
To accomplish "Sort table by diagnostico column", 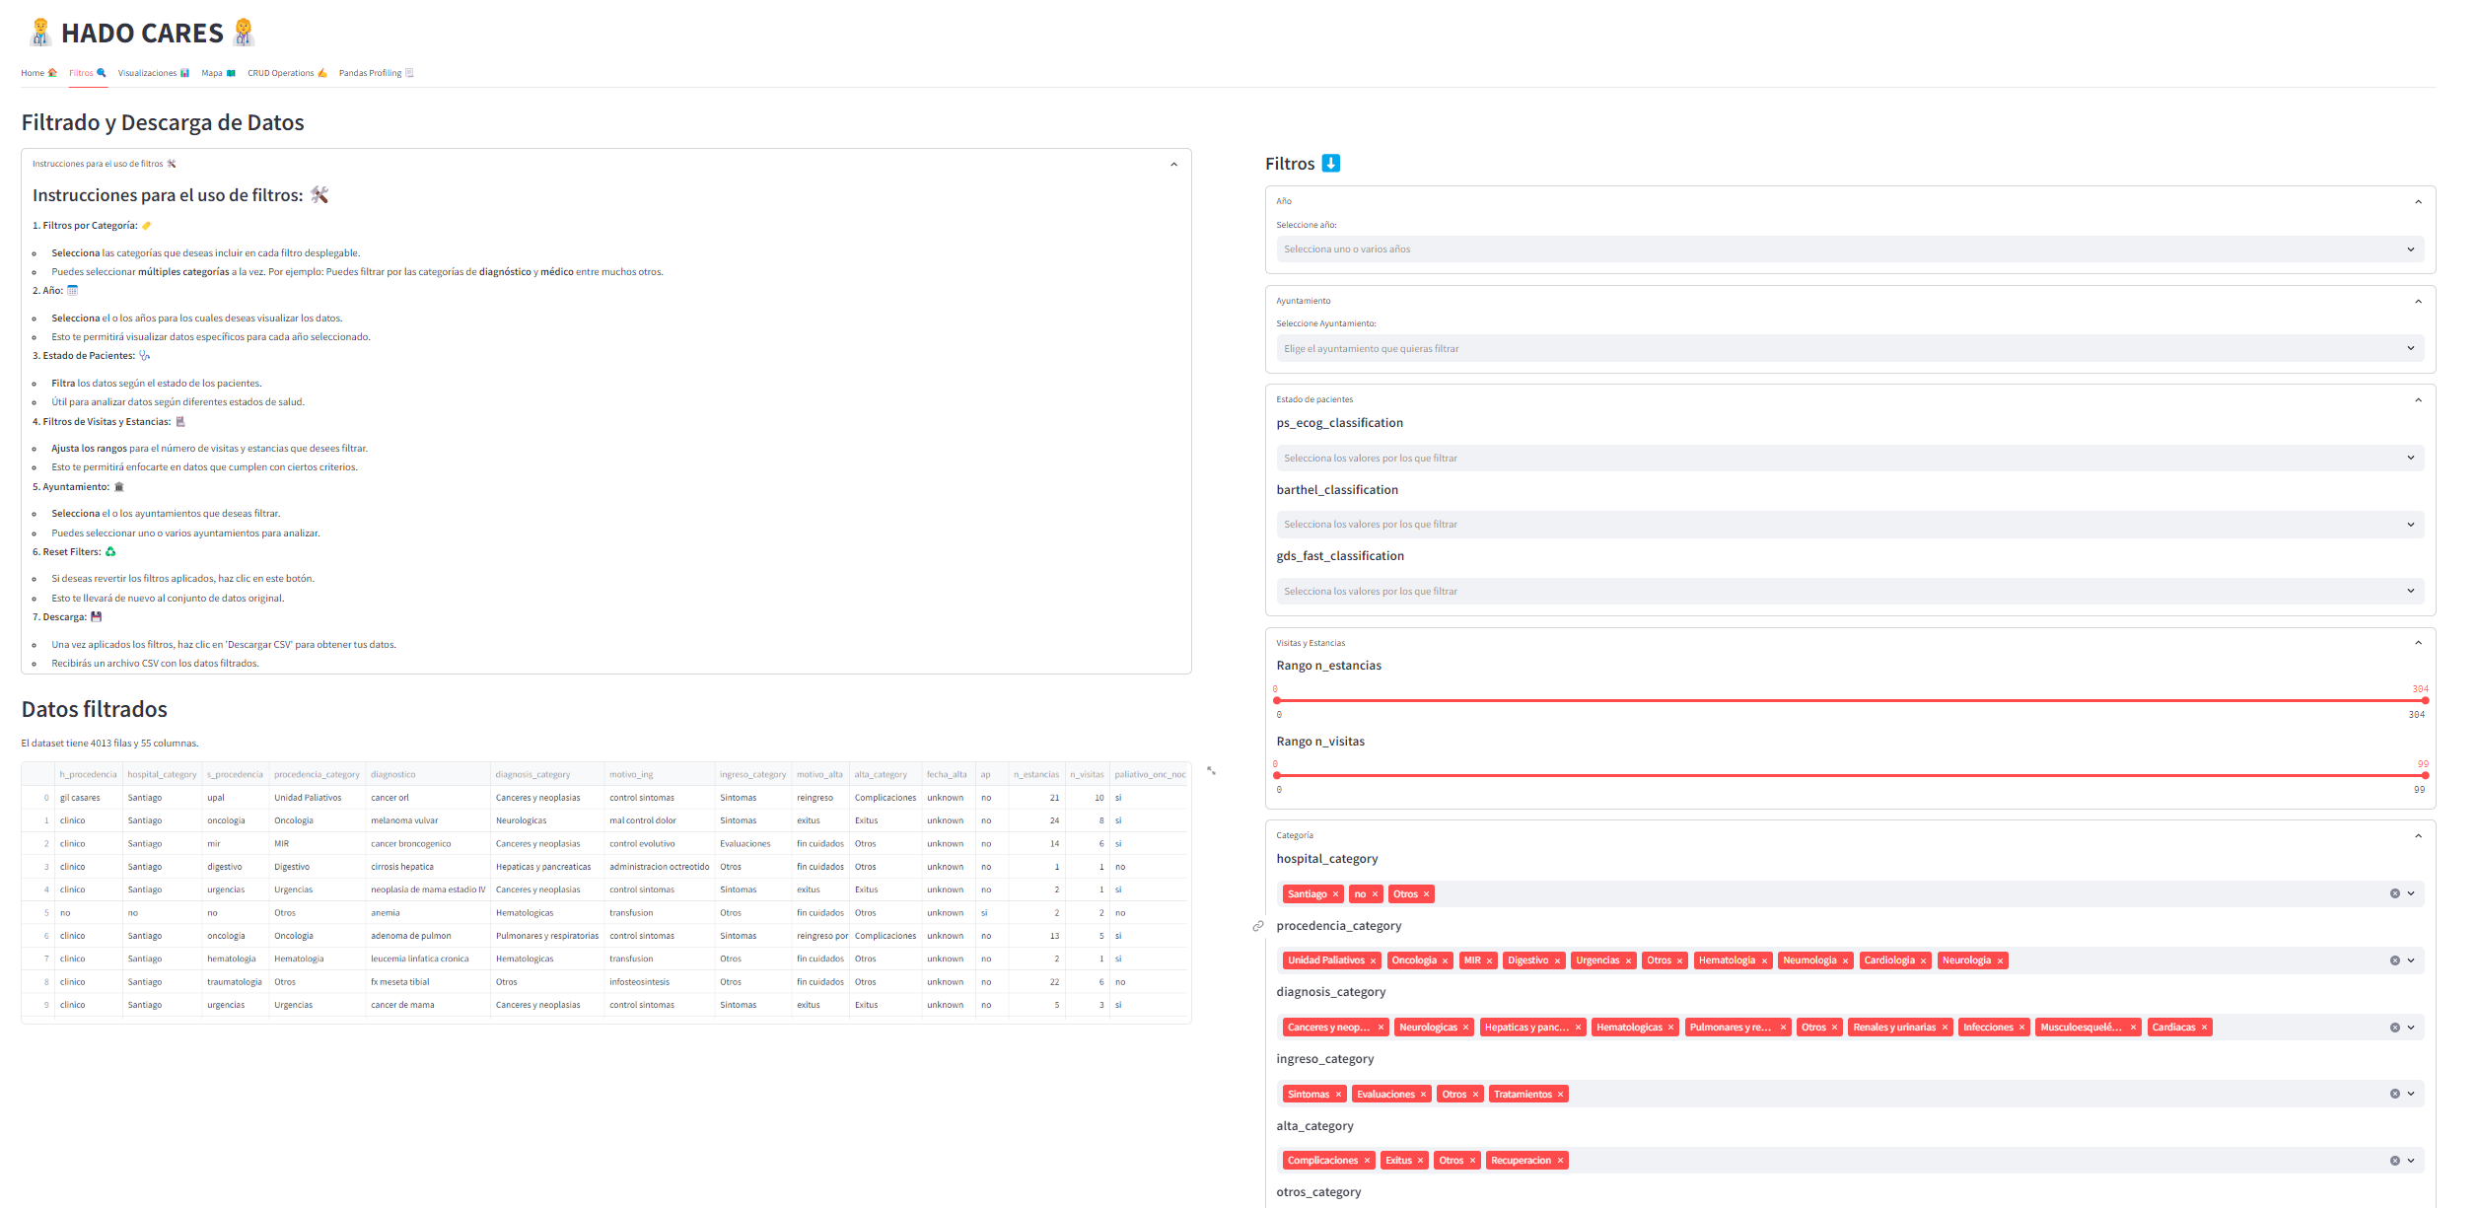I will click(x=428, y=775).
